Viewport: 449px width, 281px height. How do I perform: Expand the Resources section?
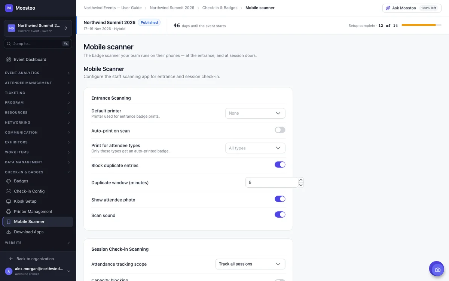click(x=38, y=113)
